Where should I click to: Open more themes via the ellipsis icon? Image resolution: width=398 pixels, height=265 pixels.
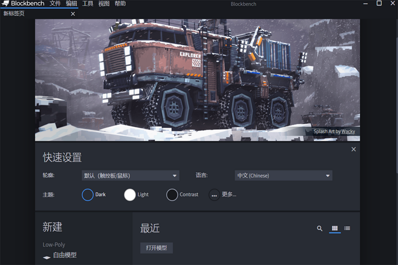tap(214, 195)
